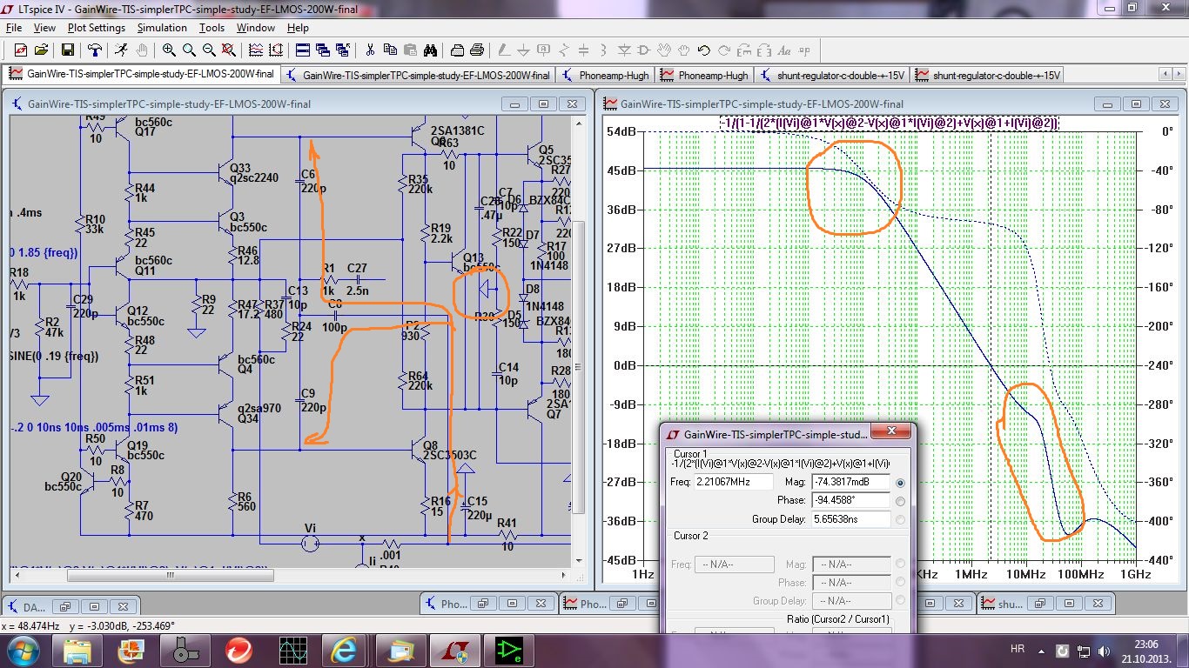The height and width of the screenshot is (668, 1189).
Task: Open Windows Explorer from taskbar
Action: (77, 650)
